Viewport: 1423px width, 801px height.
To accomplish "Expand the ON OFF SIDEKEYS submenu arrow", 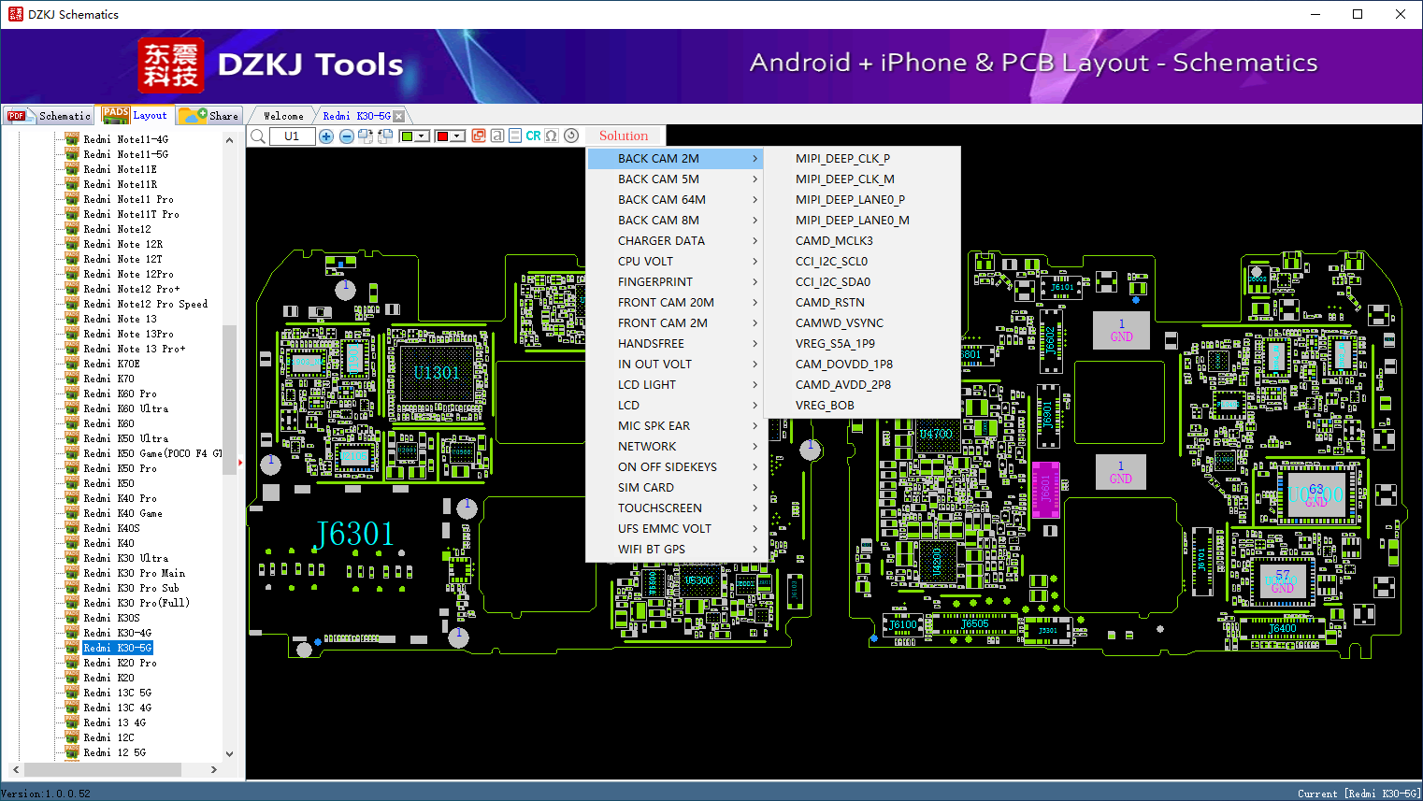I will (755, 467).
